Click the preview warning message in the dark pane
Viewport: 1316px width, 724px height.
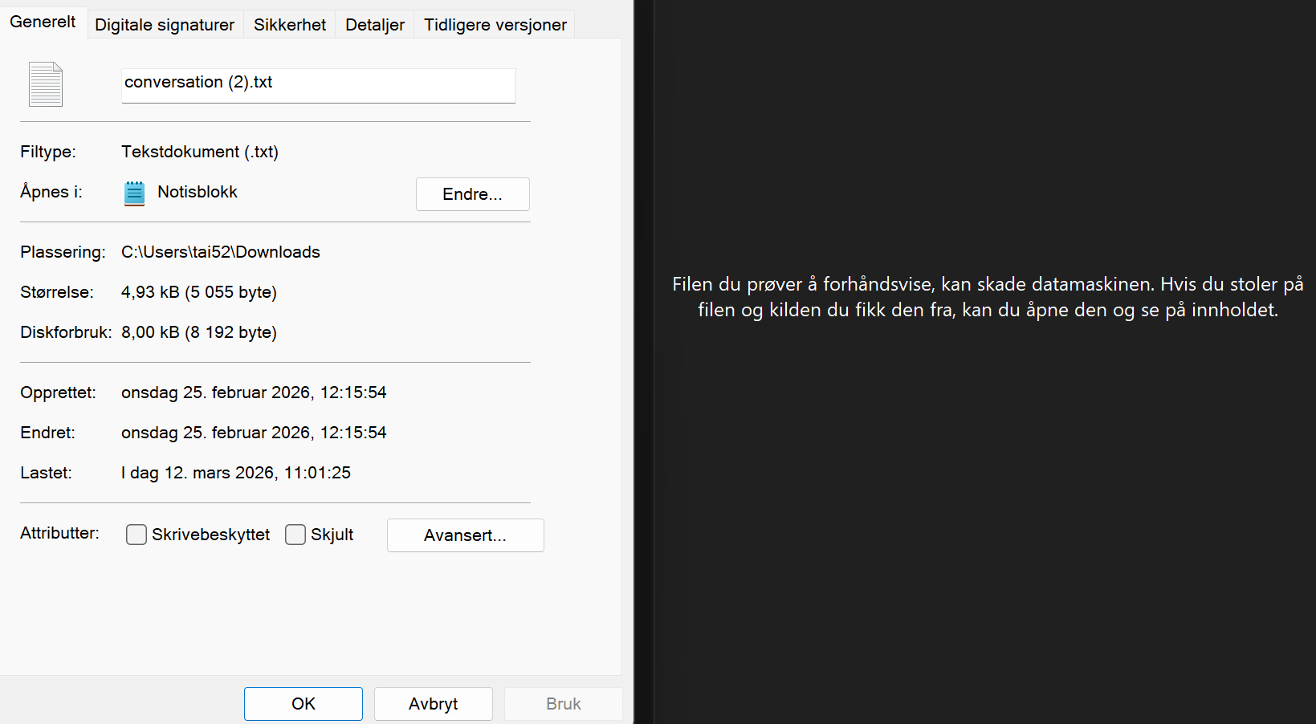[x=988, y=297]
